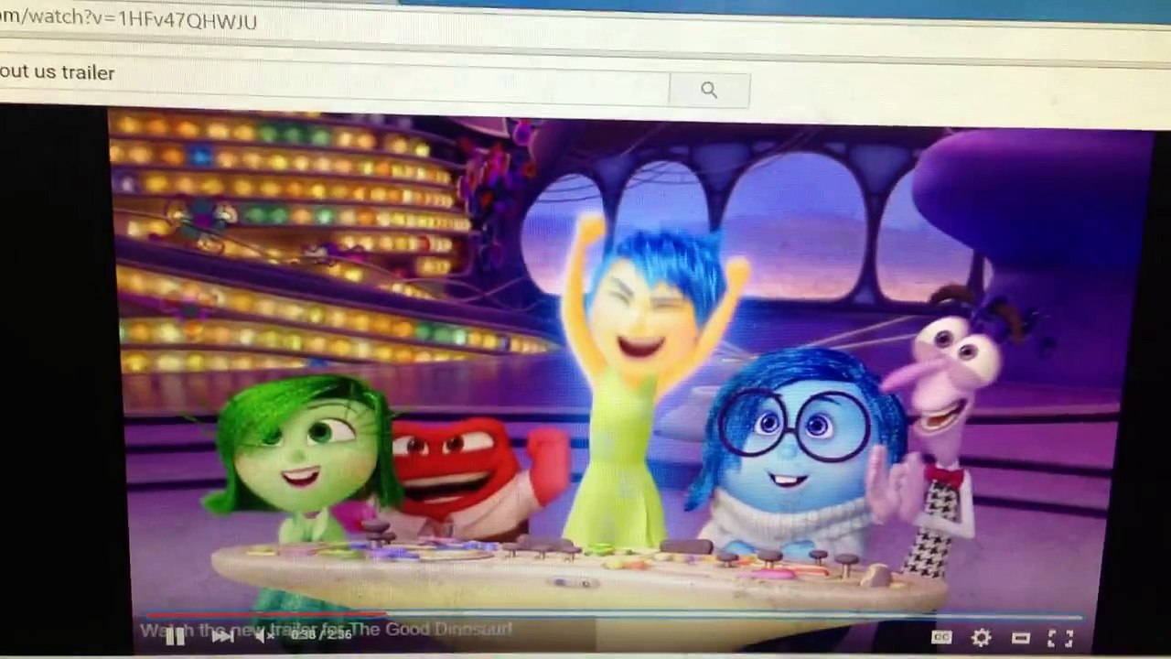Select the browser address bar URL
The image size is (1171, 659).
coord(128,20)
